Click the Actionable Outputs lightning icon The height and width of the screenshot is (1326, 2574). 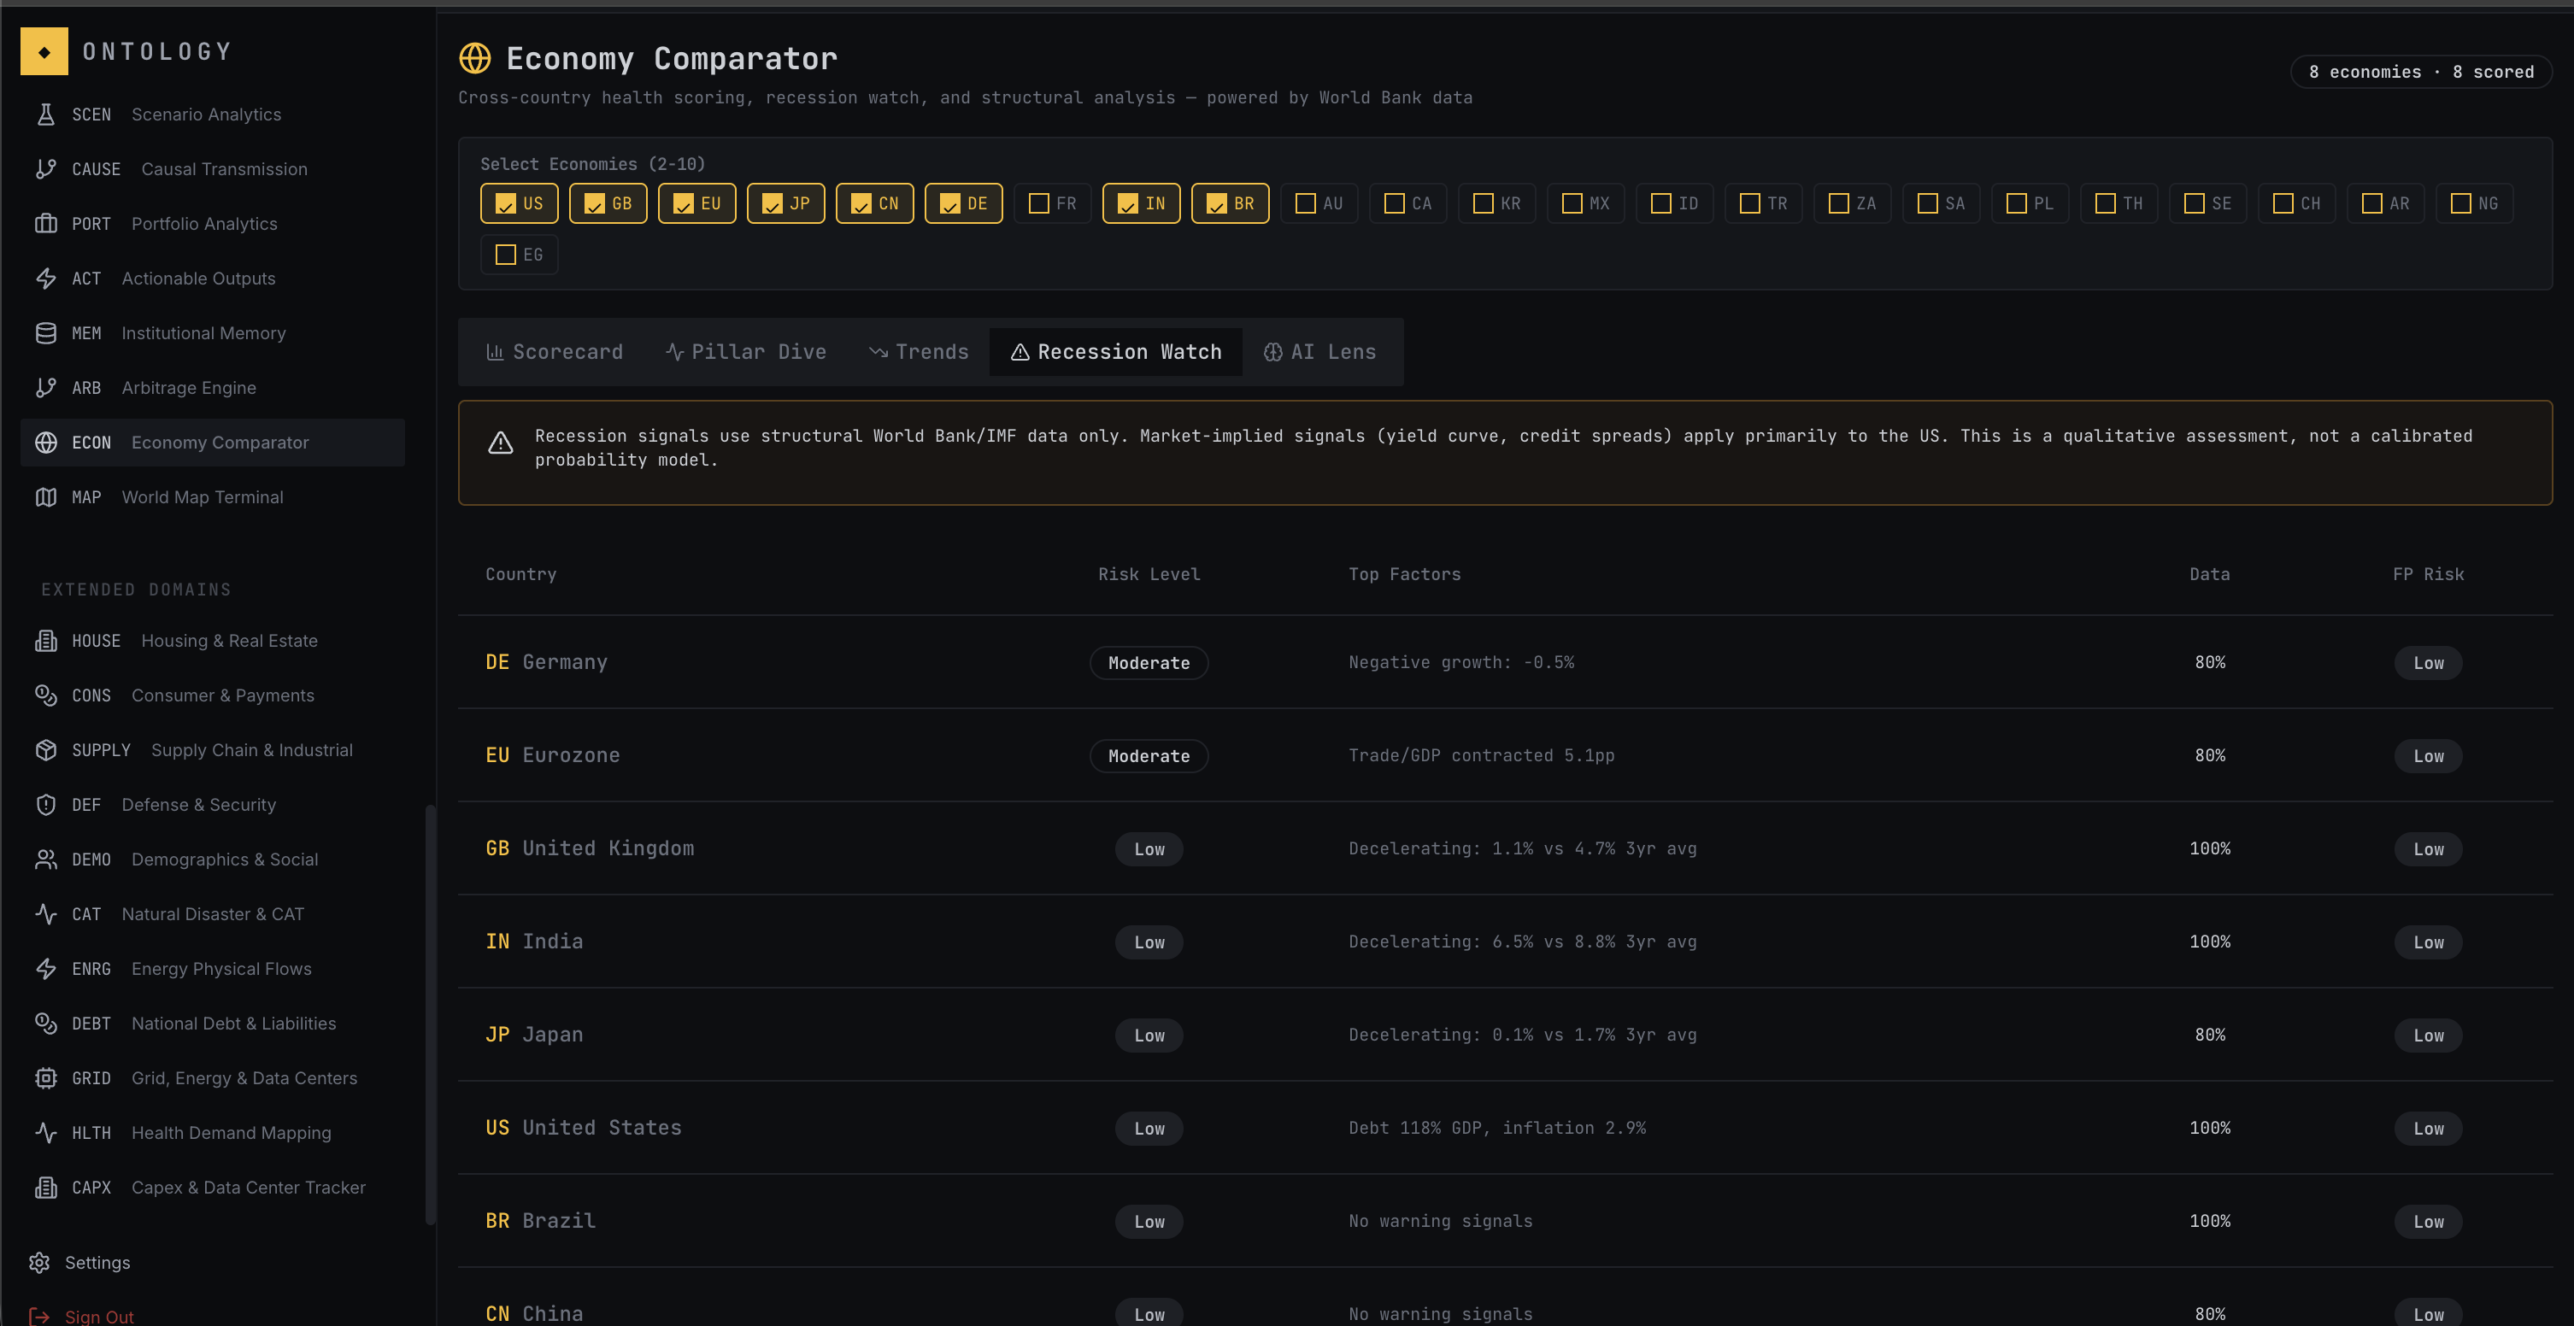[x=47, y=278]
